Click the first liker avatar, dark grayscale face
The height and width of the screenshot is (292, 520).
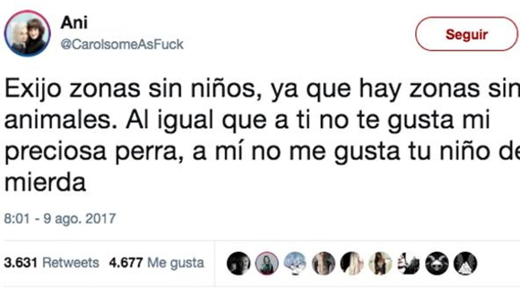click(239, 264)
